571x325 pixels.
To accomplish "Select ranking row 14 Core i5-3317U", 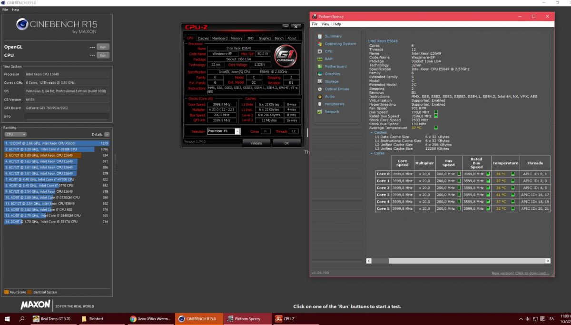I will (x=57, y=222).
